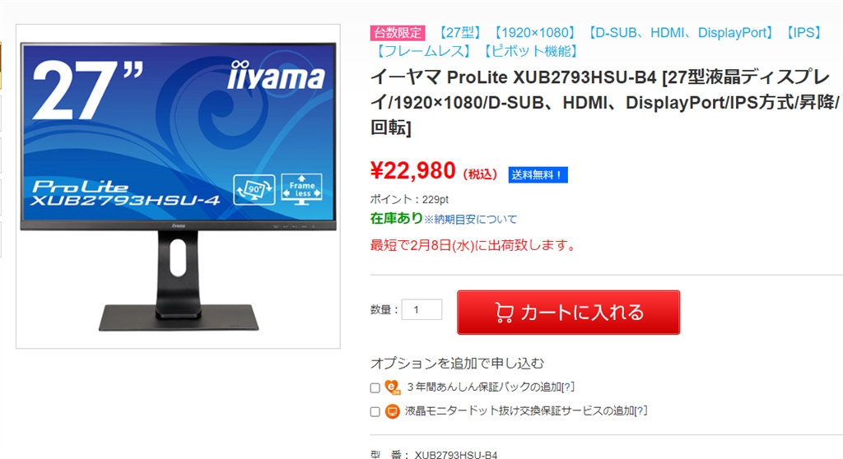Open the 【ピボット機能】 tag link
Image resolution: width=843 pixels, height=459 pixels.
point(531,52)
